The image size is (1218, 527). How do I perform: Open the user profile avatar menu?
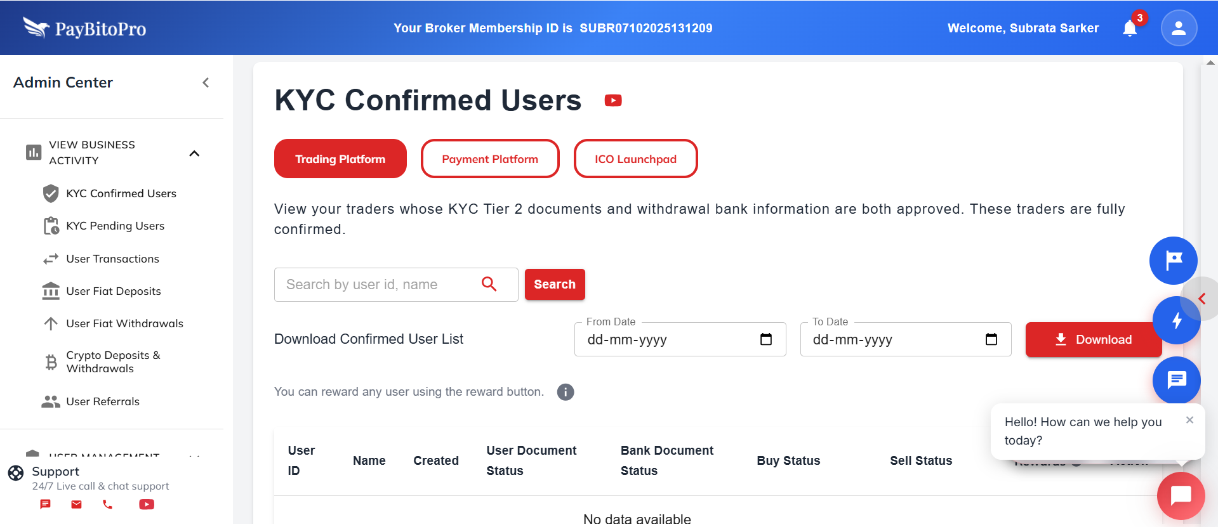[x=1179, y=29]
